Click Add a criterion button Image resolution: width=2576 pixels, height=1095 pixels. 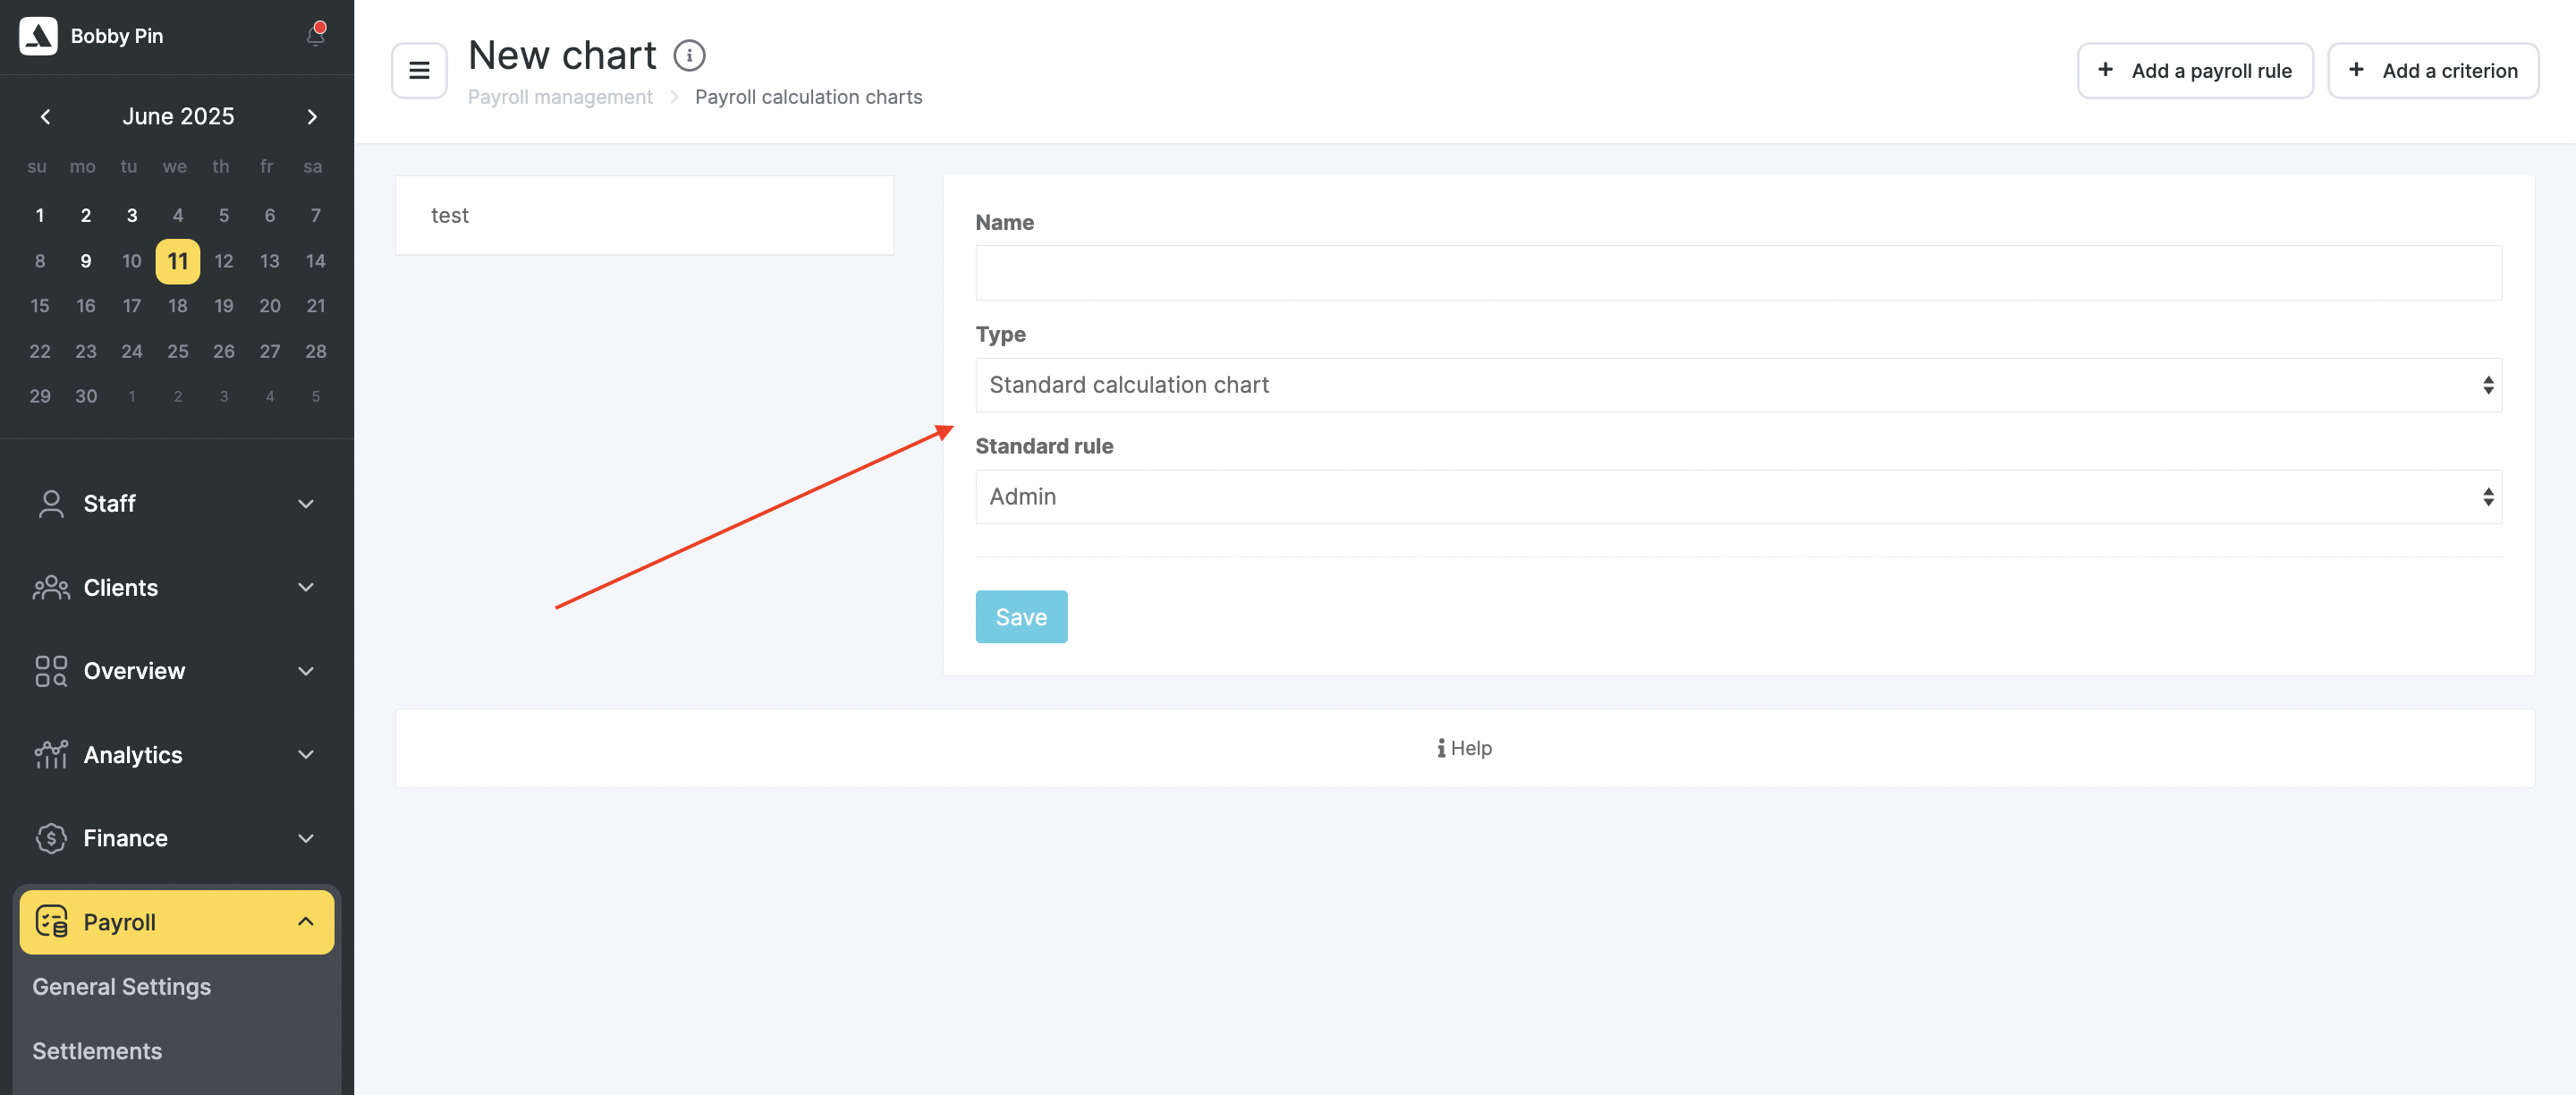[x=2433, y=70]
